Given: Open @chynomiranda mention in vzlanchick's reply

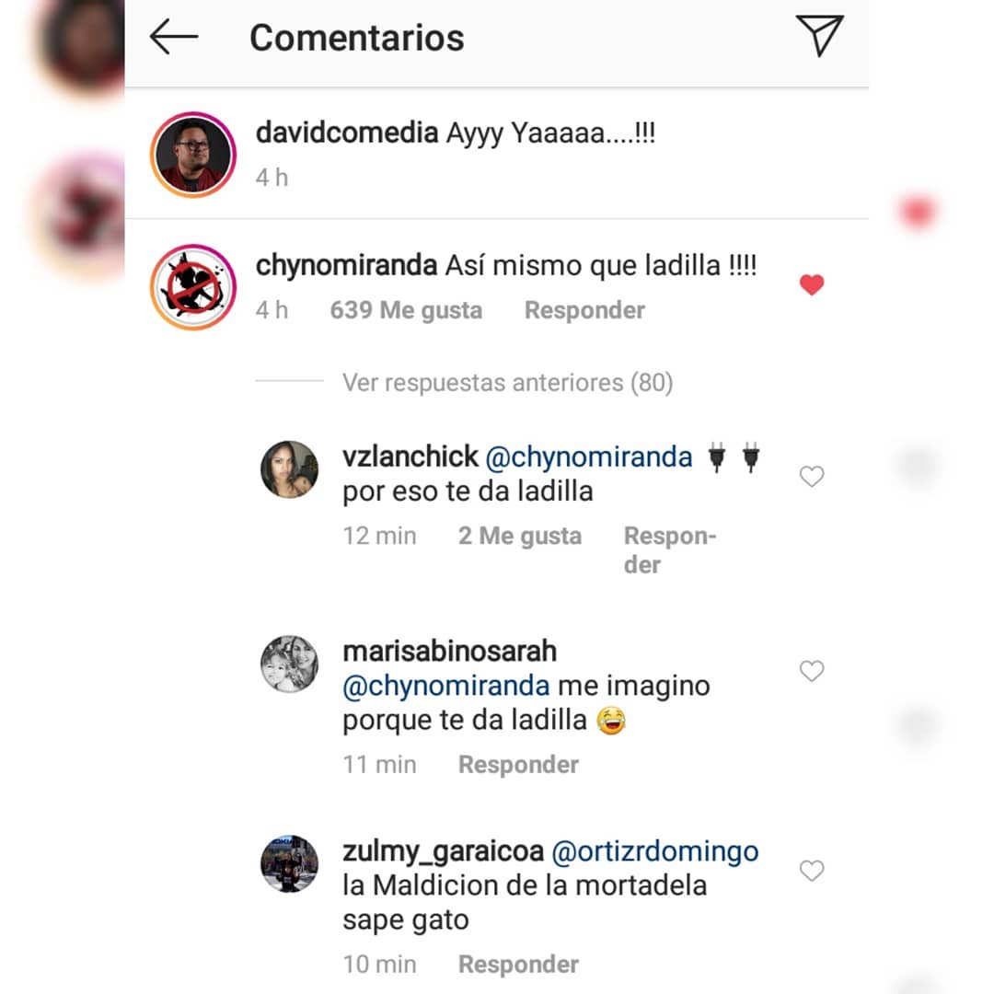Looking at the screenshot, I should (588, 457).
